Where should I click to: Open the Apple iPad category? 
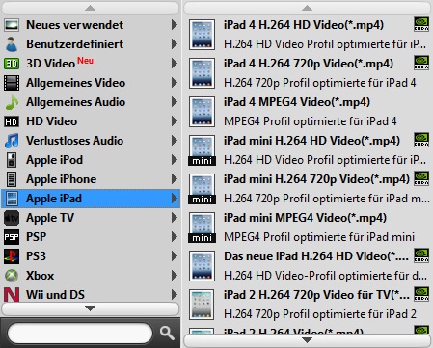[x=91, y=199]
